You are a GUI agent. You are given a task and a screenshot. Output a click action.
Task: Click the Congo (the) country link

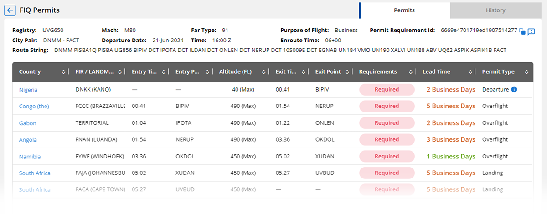[x=34, y=107]
